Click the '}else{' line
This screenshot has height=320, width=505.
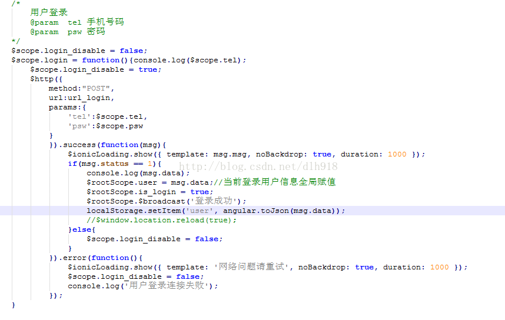coord(82,229)
